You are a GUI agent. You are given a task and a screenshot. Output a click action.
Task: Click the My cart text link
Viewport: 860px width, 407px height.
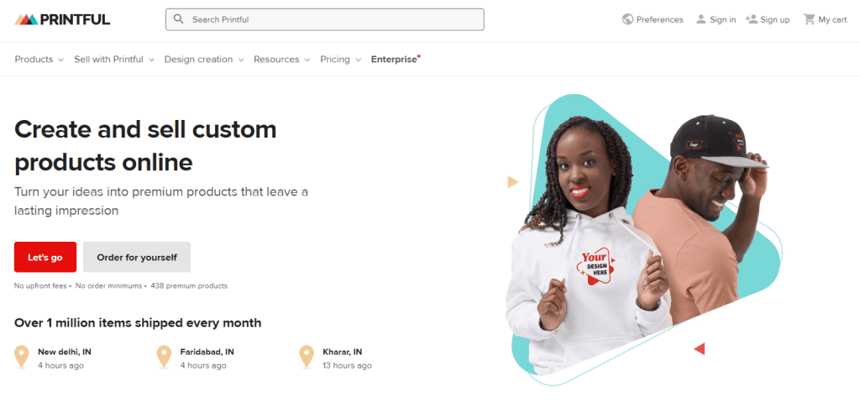pos(832,19)
